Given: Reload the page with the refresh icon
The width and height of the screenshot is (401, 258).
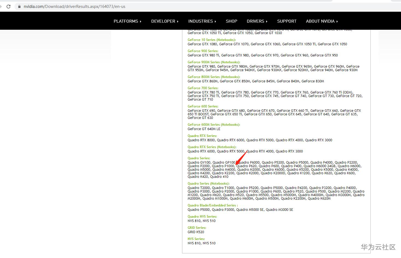Looking at the screenshot, I should [x=8, y=7].
